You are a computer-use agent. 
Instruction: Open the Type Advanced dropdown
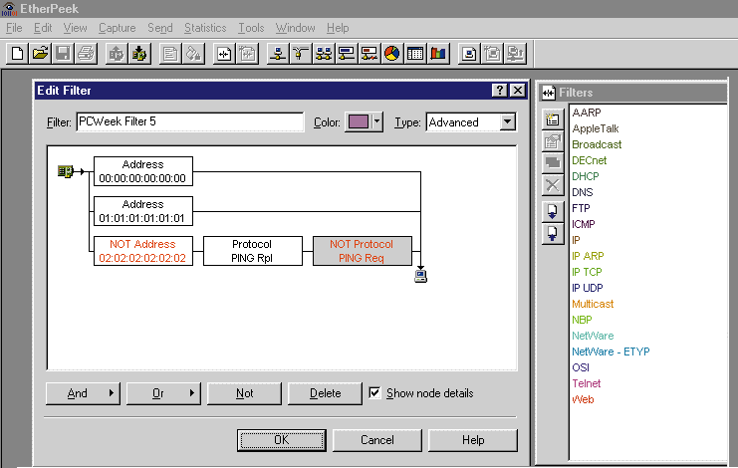pos(507,122)
